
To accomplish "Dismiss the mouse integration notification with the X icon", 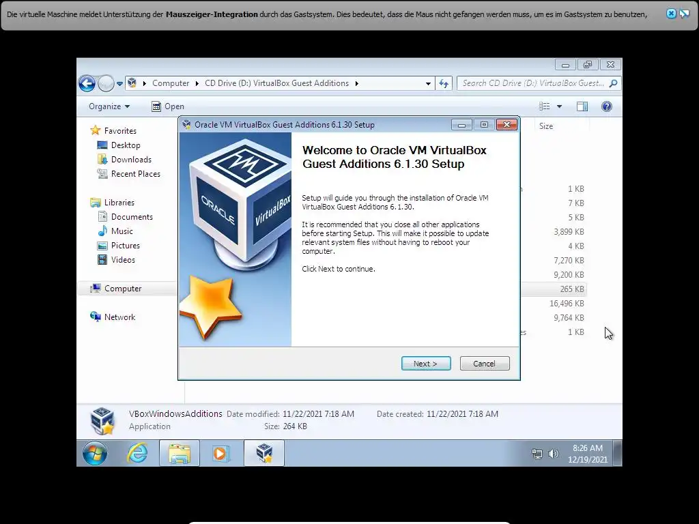I will tap(671, 14).
